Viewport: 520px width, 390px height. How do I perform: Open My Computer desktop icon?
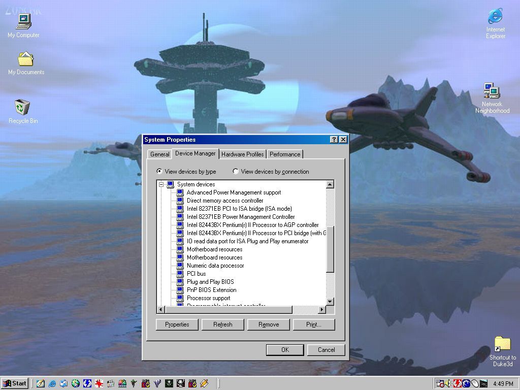(x=23, y=22)
